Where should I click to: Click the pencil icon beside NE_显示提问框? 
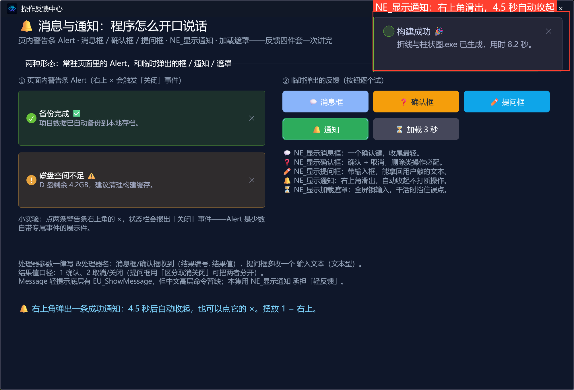[x=287, y=171]
